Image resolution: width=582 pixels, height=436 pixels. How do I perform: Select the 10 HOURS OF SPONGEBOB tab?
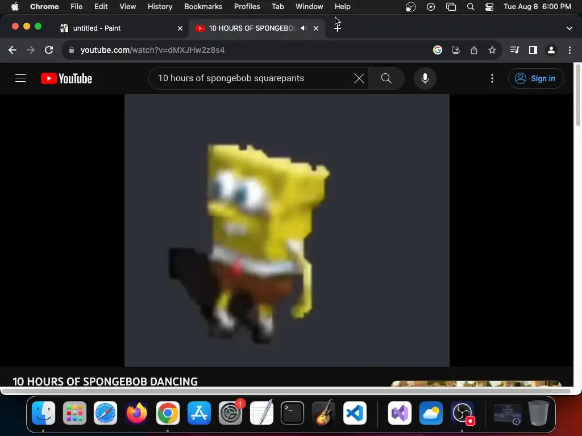[252, 28]
